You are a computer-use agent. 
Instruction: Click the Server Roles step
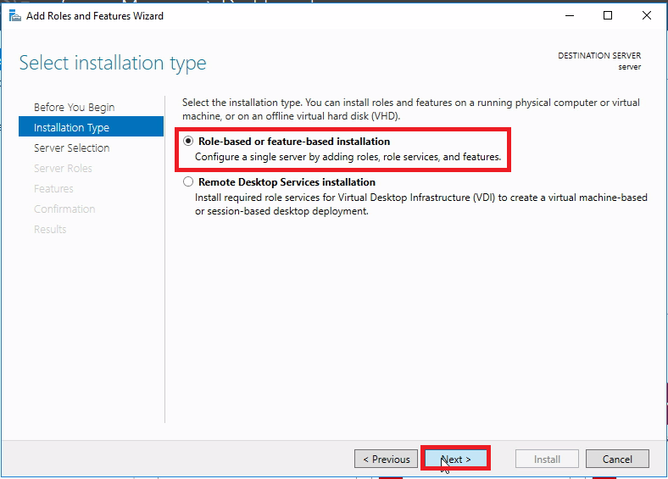[x=63, y=168]
